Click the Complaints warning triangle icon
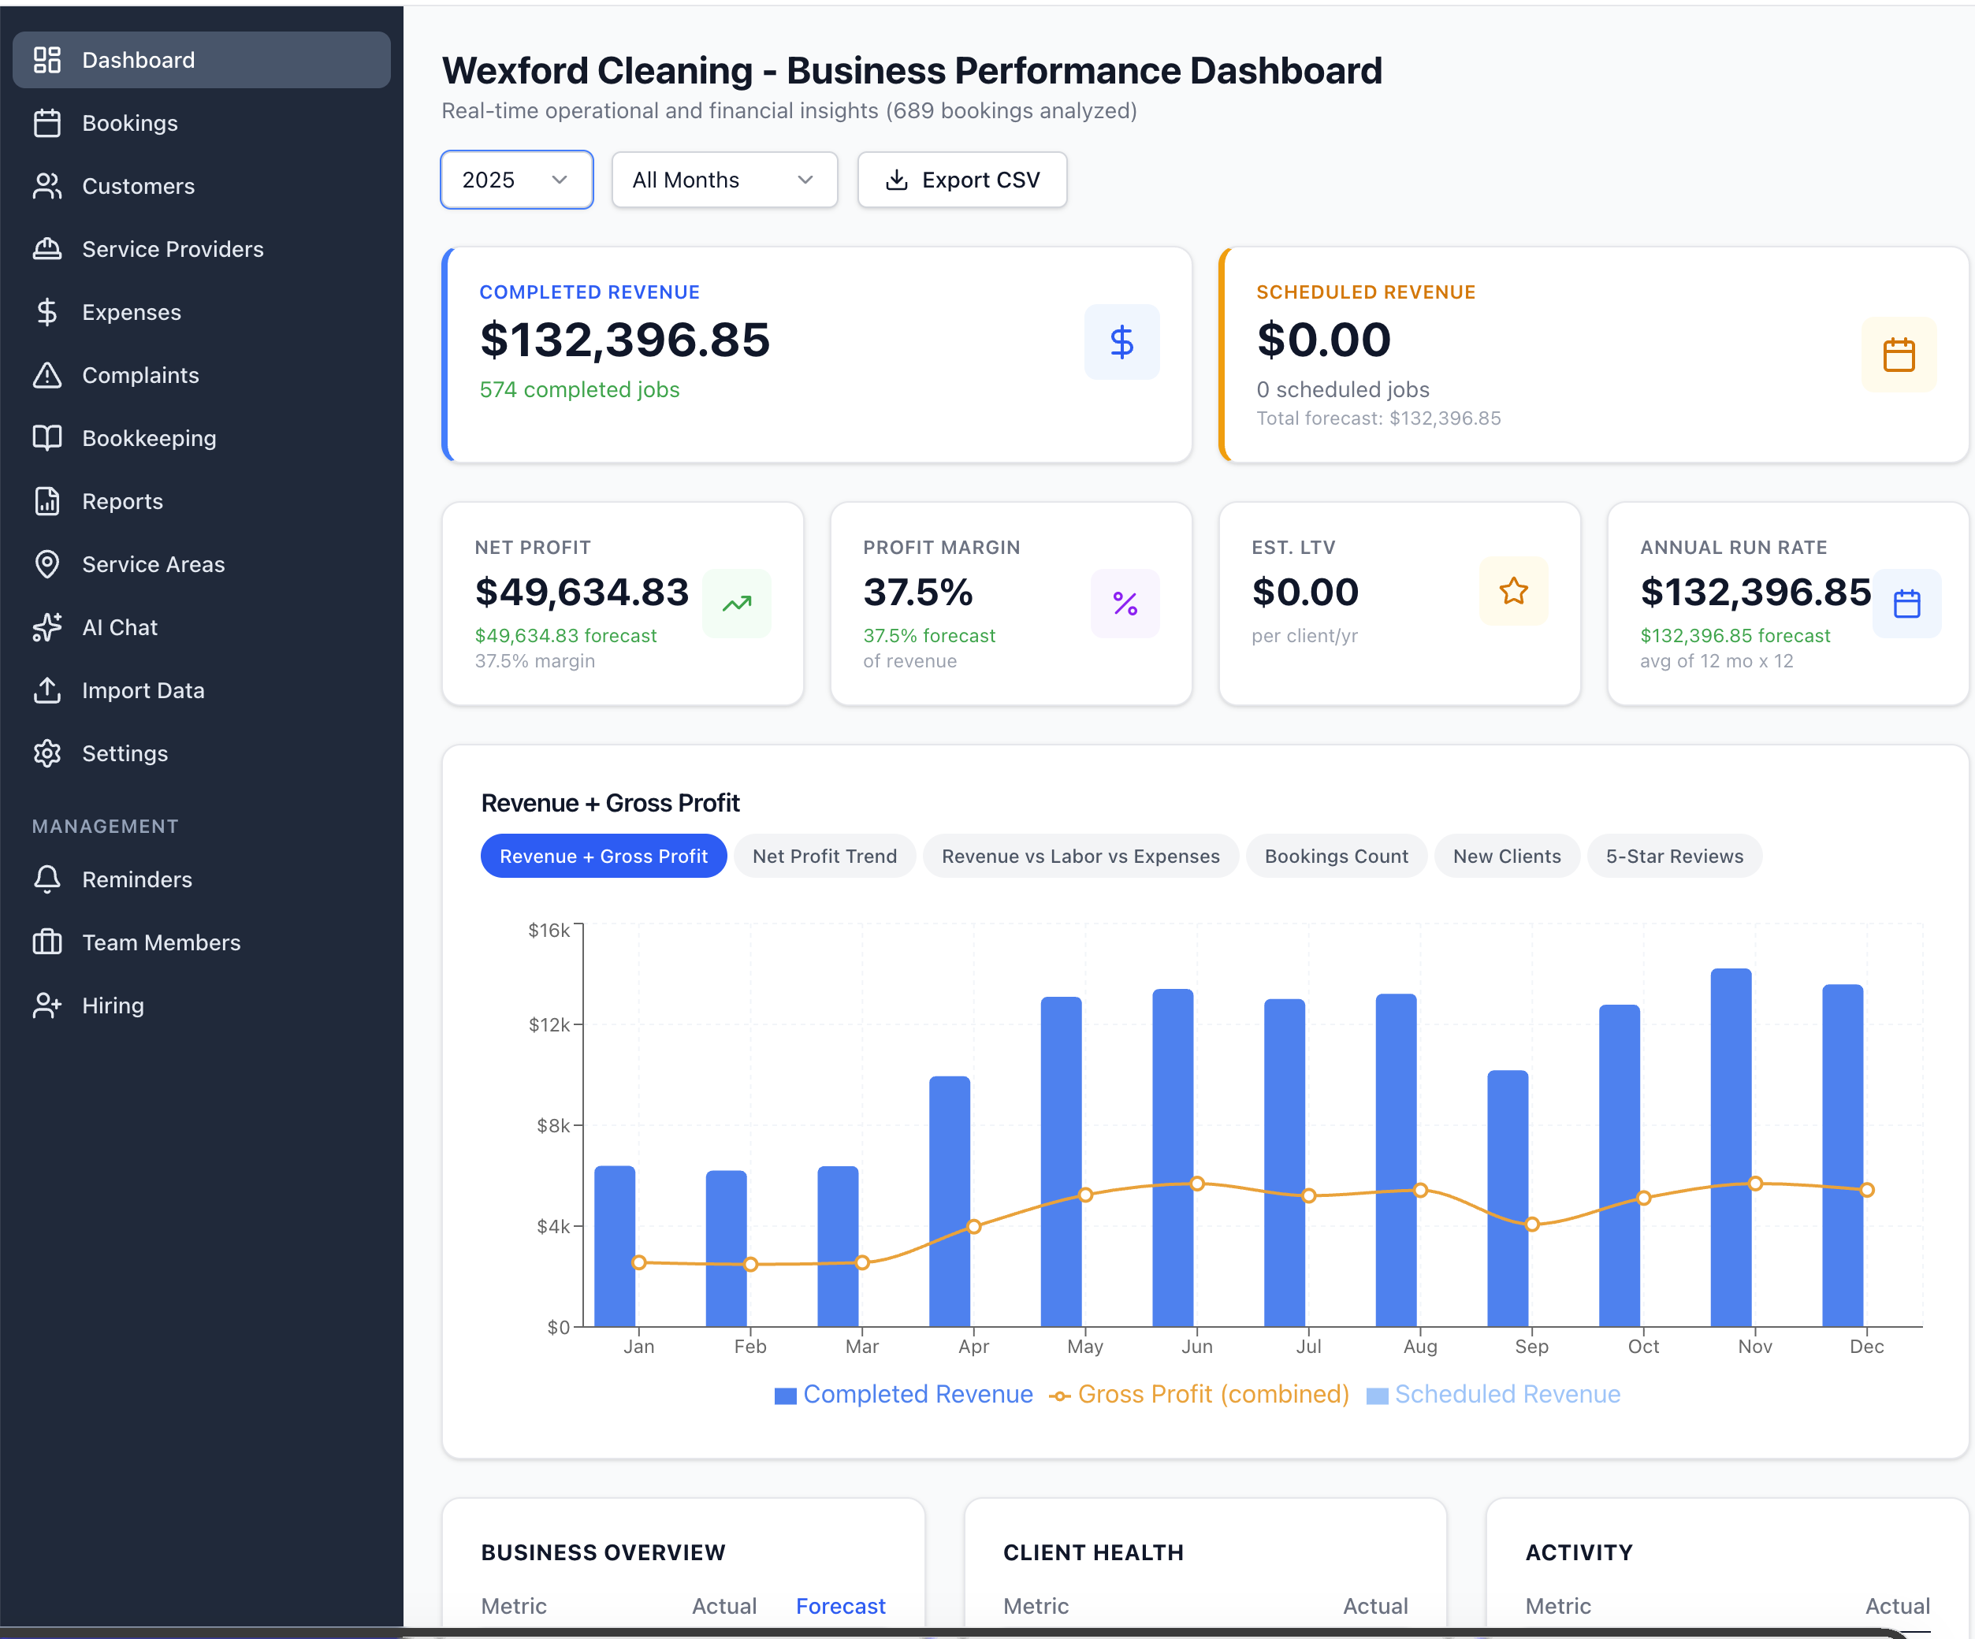The image size is (1975, 1639). pos(47,375)
